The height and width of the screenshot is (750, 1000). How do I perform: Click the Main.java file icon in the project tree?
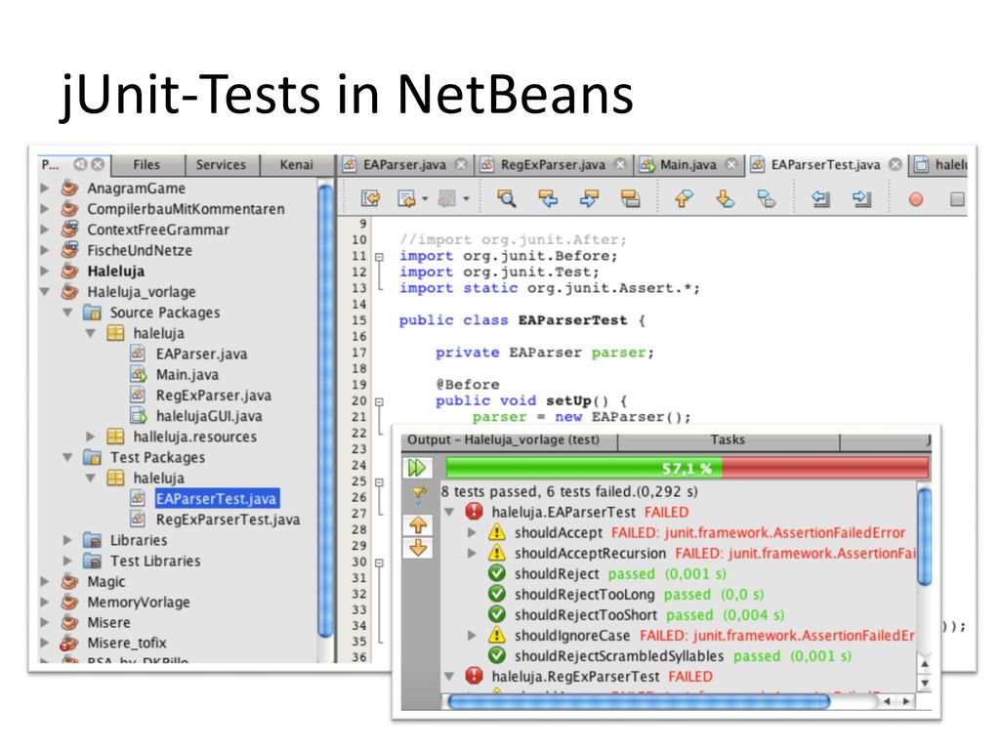point(138,374)
